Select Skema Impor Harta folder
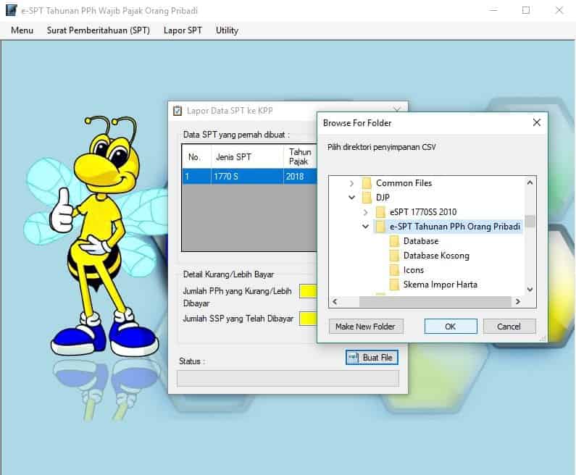 click(x=440, y=285)
